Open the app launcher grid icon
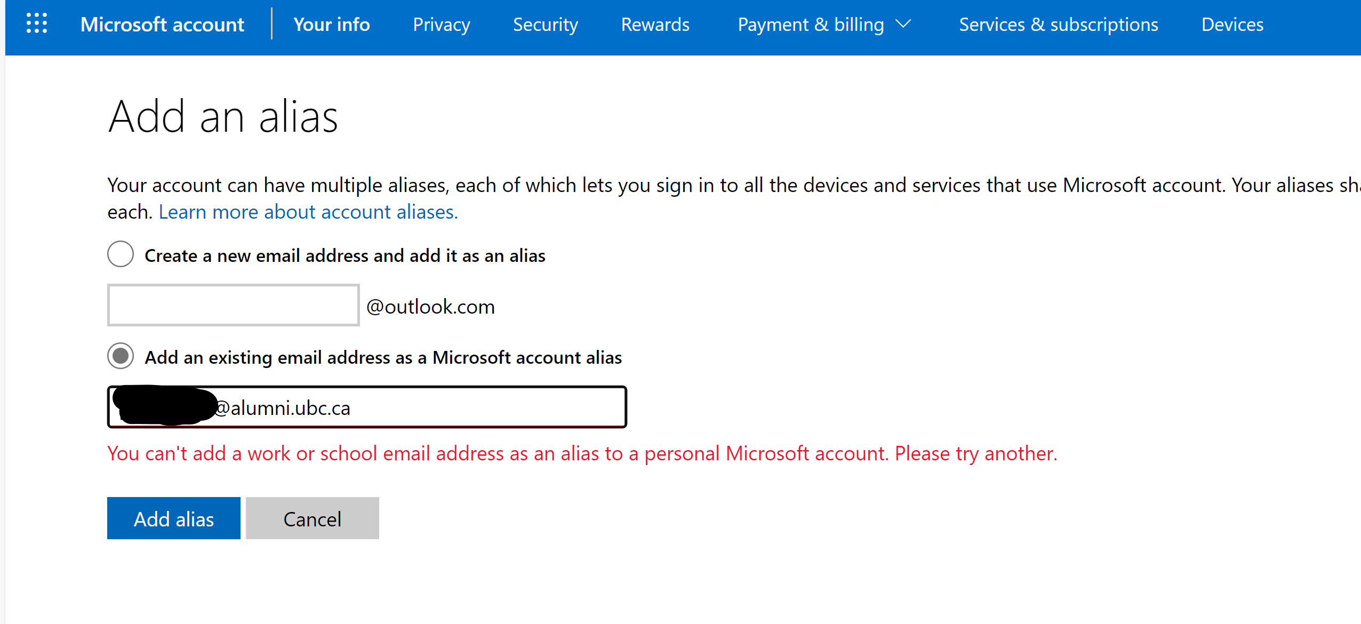Image resolution: width=1361 pixels, height=624 pixels. click(x=37, y=24)
